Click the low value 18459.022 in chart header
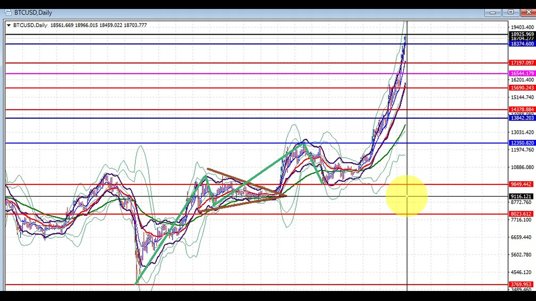Screen dimensions: 536x301 (x=111, y=25)
